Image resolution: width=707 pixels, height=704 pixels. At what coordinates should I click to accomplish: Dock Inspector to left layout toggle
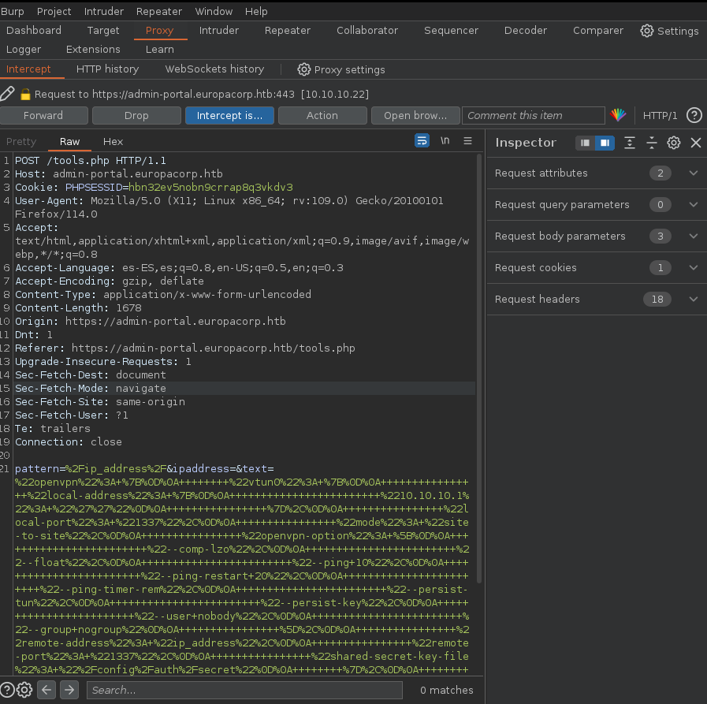coord(586,143)
